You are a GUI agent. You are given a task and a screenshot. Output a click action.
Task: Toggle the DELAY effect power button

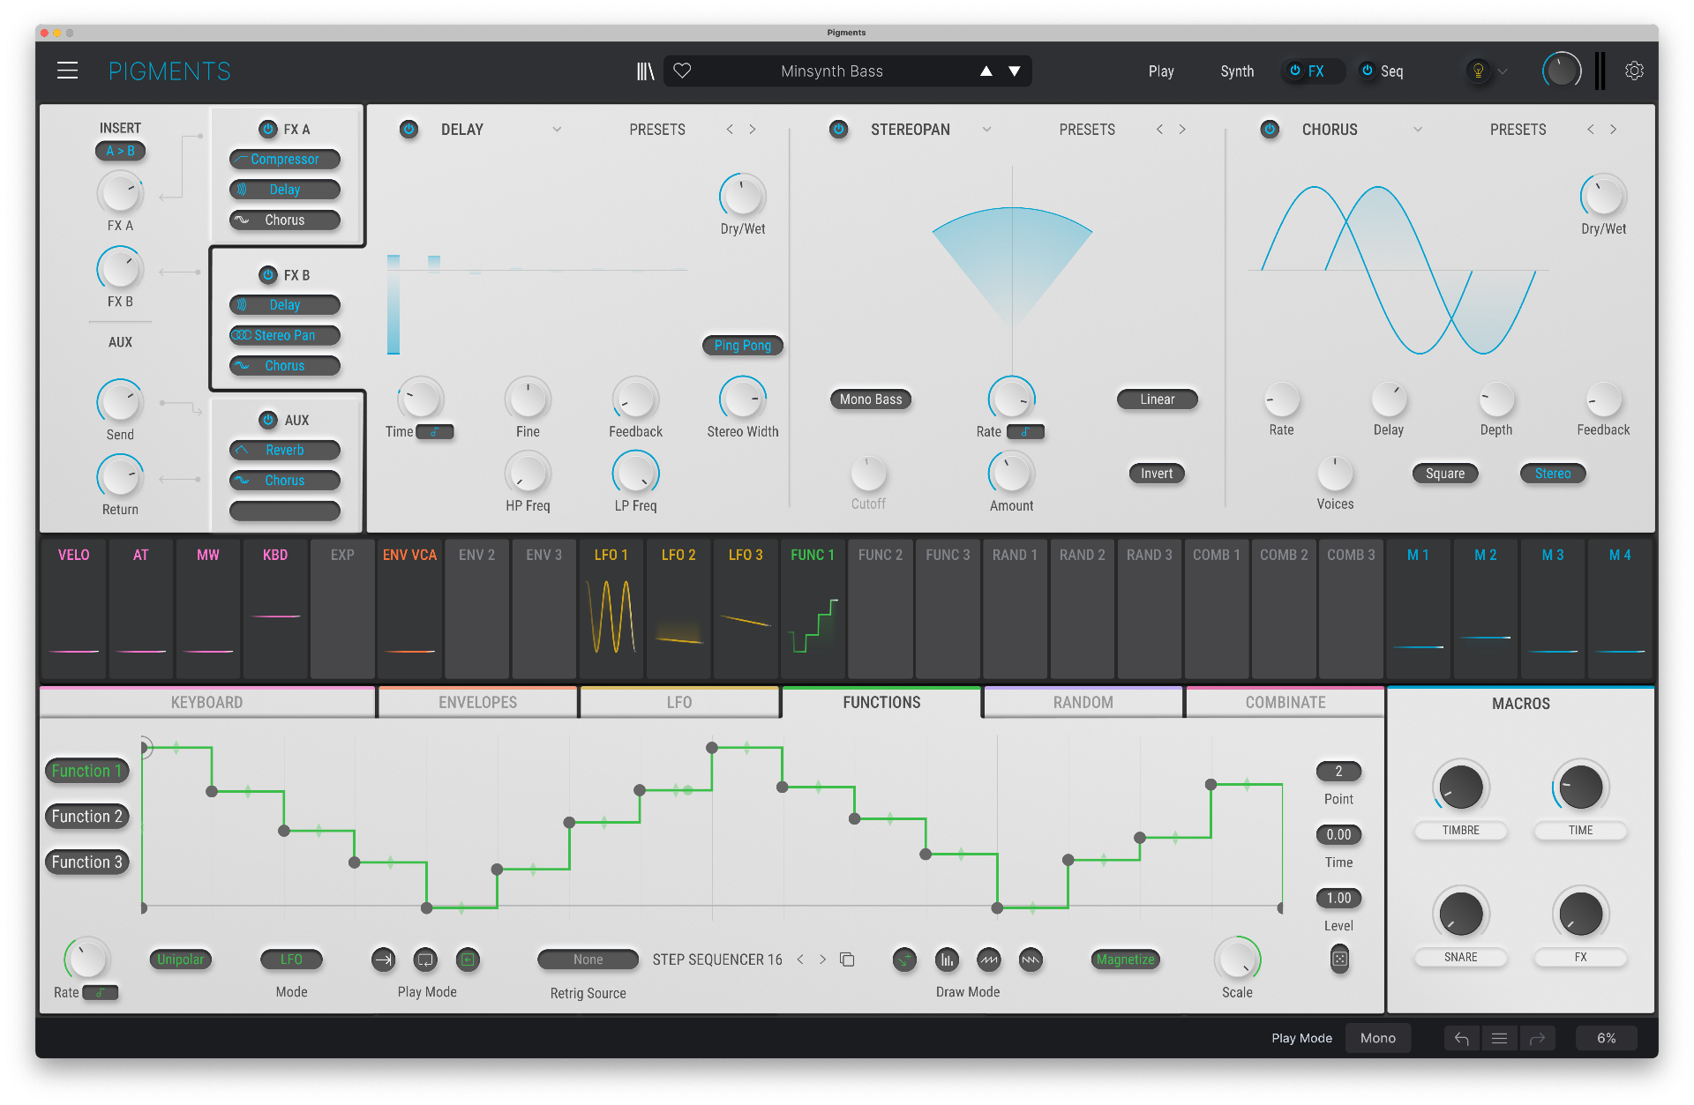409,130
